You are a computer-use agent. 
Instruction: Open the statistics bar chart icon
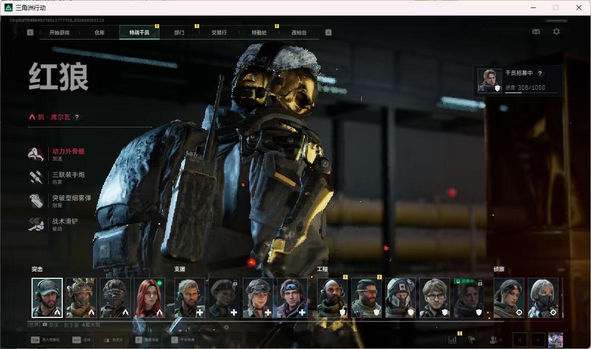point(453,339)
